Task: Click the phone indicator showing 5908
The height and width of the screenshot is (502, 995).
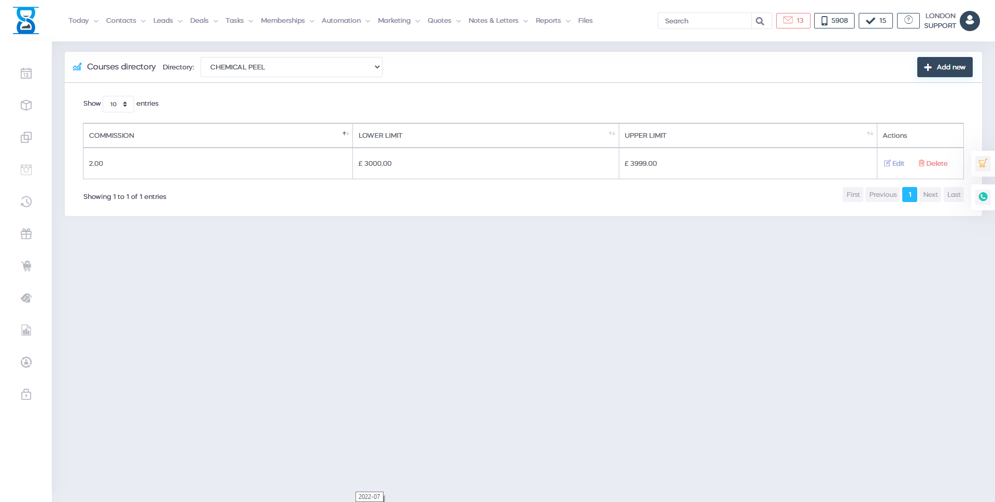Action: [x=834, y=20]
